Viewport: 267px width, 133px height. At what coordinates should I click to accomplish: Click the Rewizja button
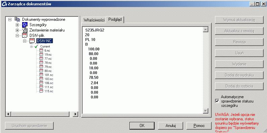239,42
